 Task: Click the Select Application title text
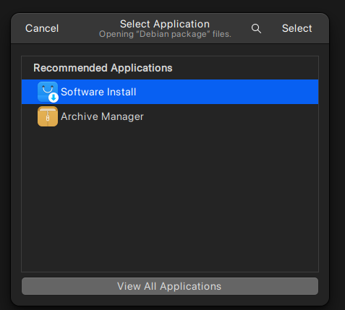165,24
